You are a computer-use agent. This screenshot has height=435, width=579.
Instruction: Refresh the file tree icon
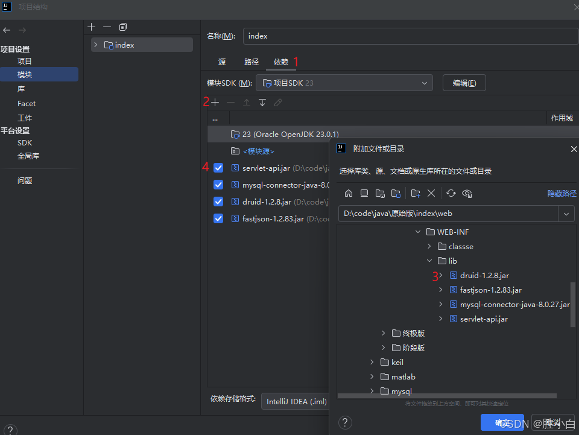[451, 193]
